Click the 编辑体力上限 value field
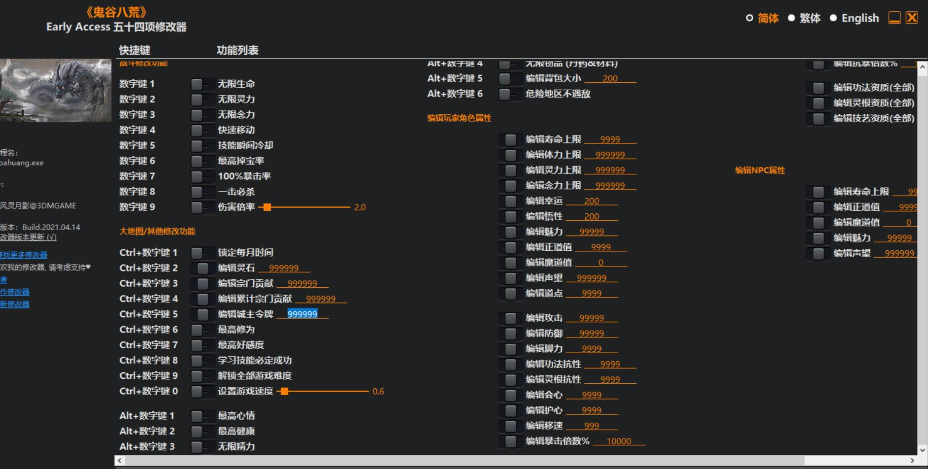 pos(610,155)
